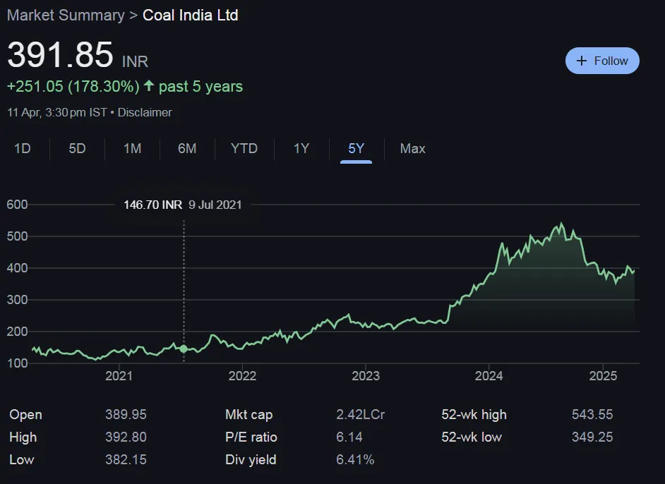The image size is (665, 484).
Task: Click the Low value 382.15
Action: [x=126, y=459]
